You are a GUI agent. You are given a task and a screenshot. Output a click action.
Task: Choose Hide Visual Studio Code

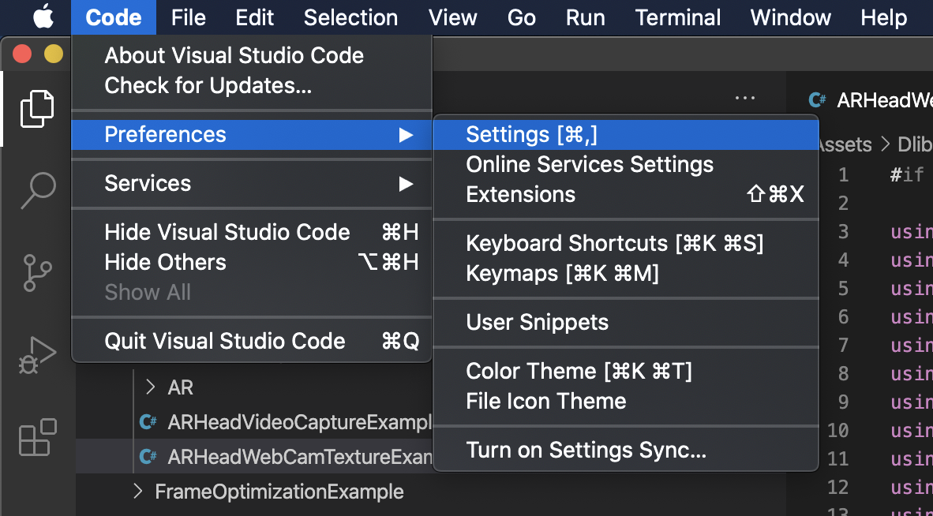251,232
